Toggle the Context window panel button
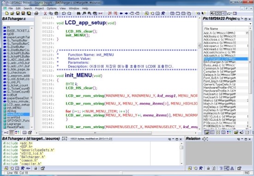This screenshot has width=254, height=176. click(x=218, y=13)
